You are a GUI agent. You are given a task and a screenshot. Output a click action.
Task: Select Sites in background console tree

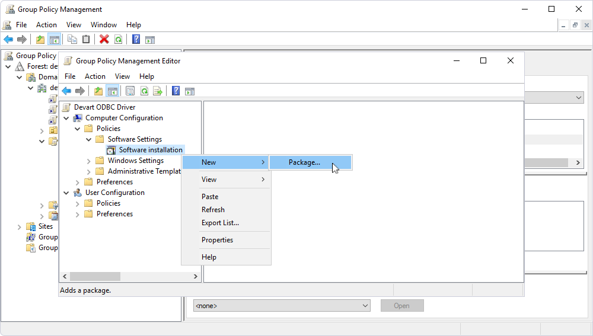coord(46,226)
